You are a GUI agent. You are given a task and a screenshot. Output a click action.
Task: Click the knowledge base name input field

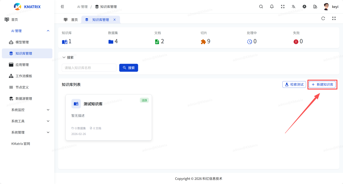coord(89,68)
